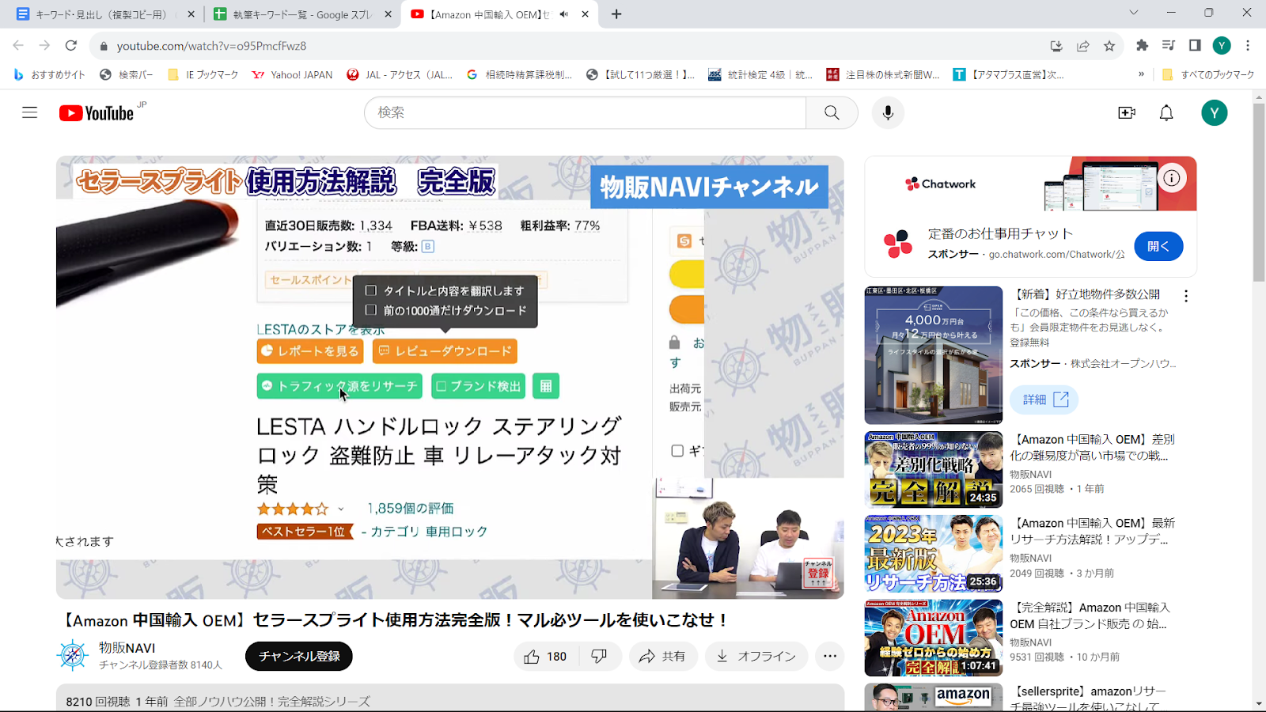Close the キーワード・見出し tab
1266x712 pixels.
click(191, 14)
